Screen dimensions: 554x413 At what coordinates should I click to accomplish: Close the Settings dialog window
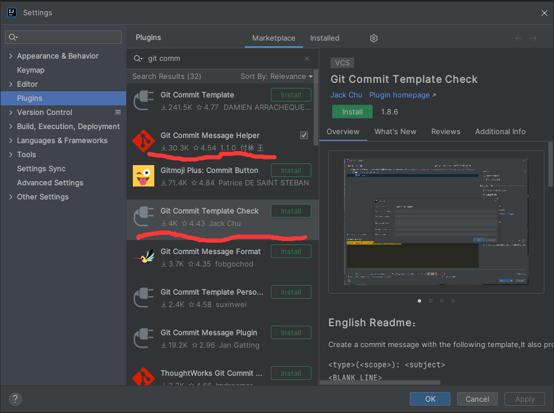point(544,13)
